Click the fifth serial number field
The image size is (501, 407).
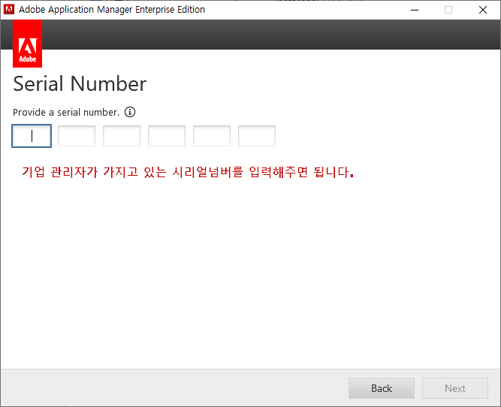(212, 136)
